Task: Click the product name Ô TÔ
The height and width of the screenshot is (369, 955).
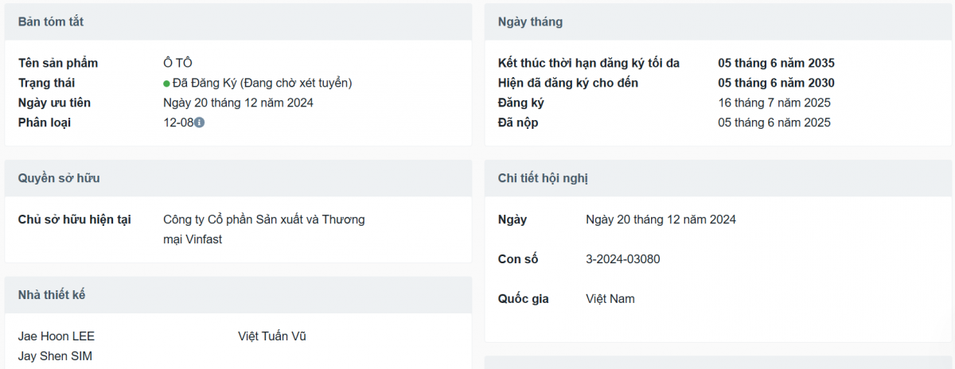Action: tap(177, 63)
